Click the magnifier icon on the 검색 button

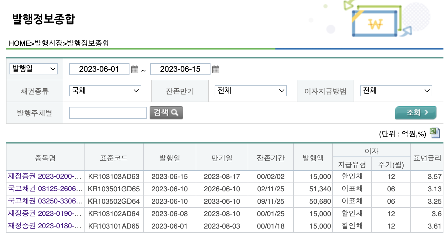[x=175, y=113]
